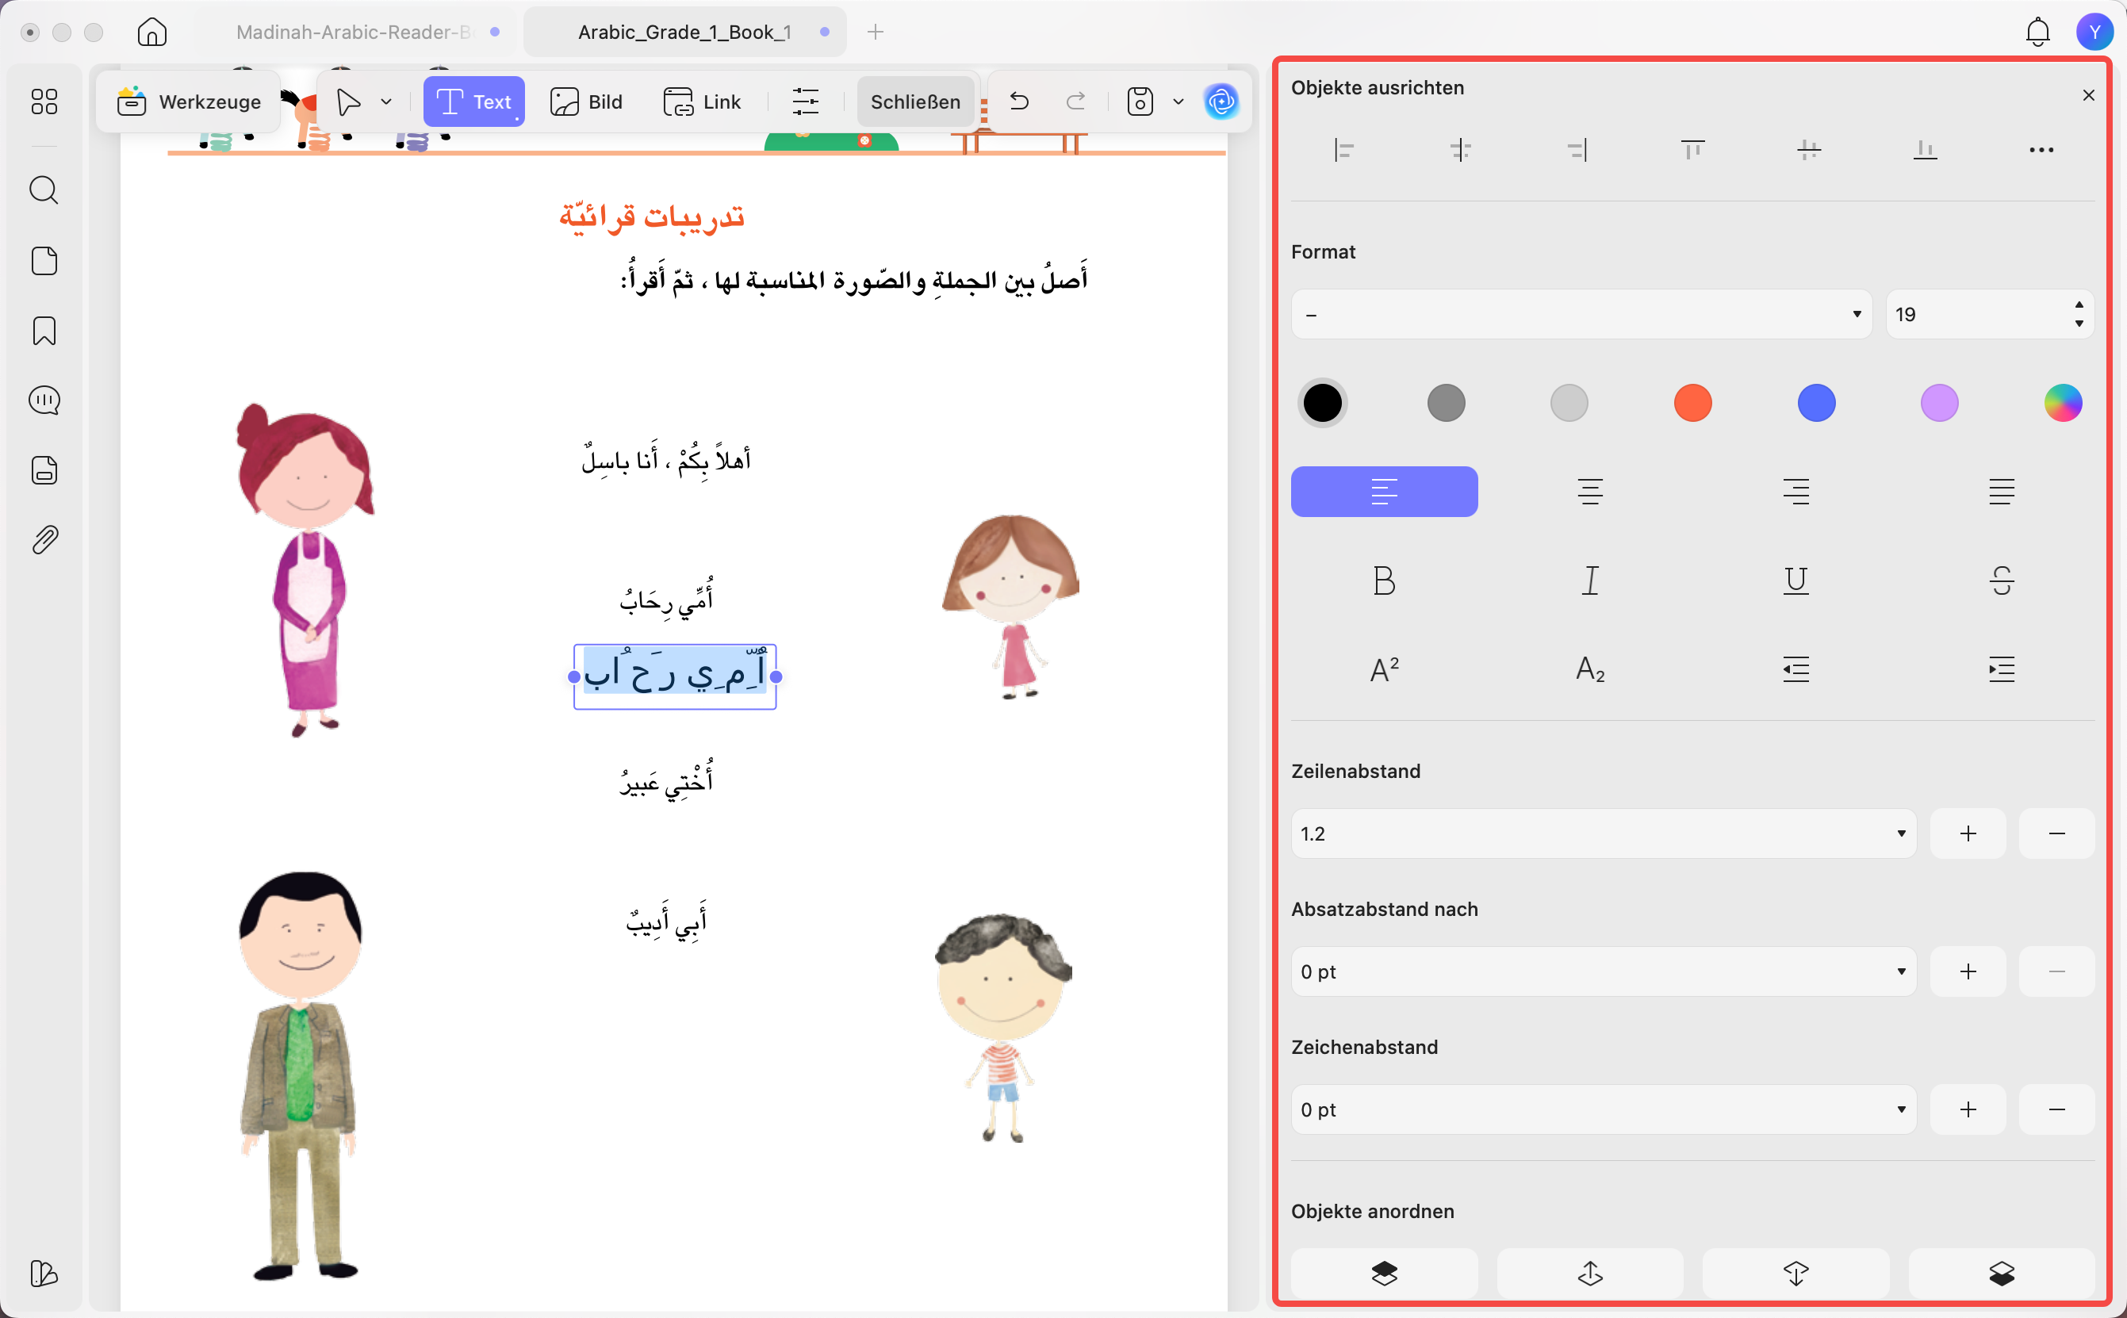2127x1318 pixels.
Task: Click the undo arrow
Action: pos(1019,102)
